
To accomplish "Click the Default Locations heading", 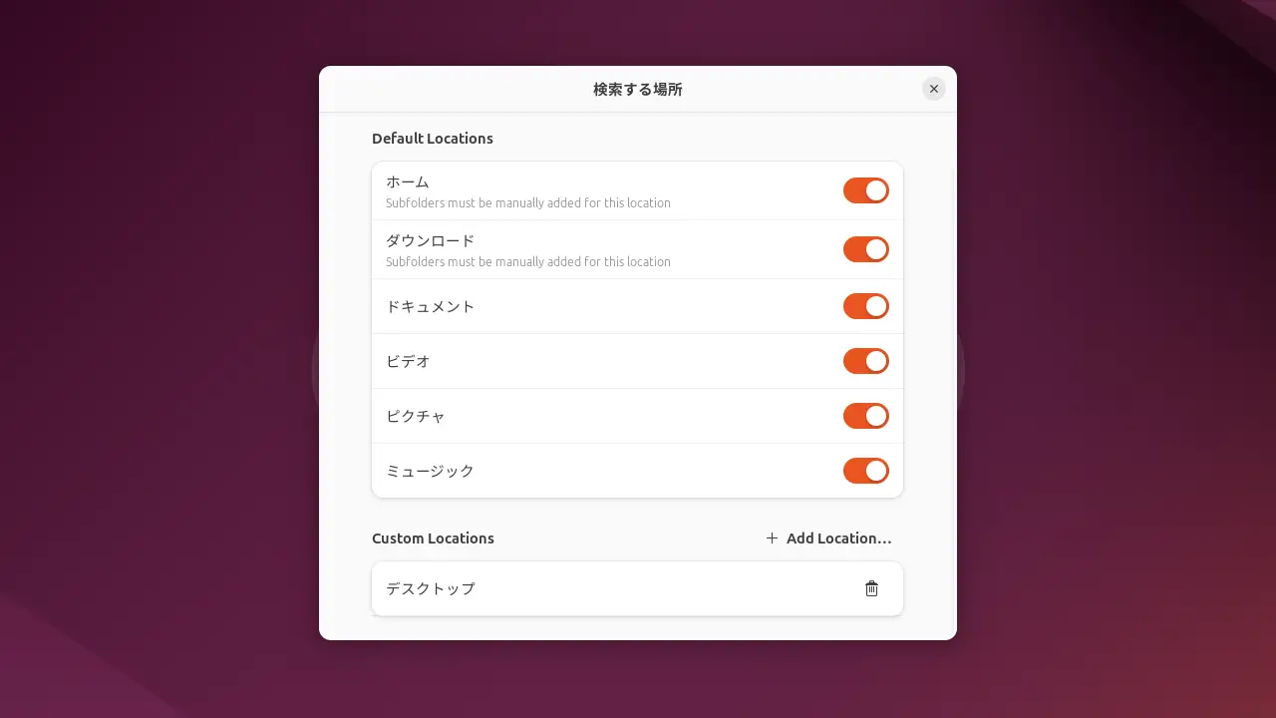I will click(433, 139).
